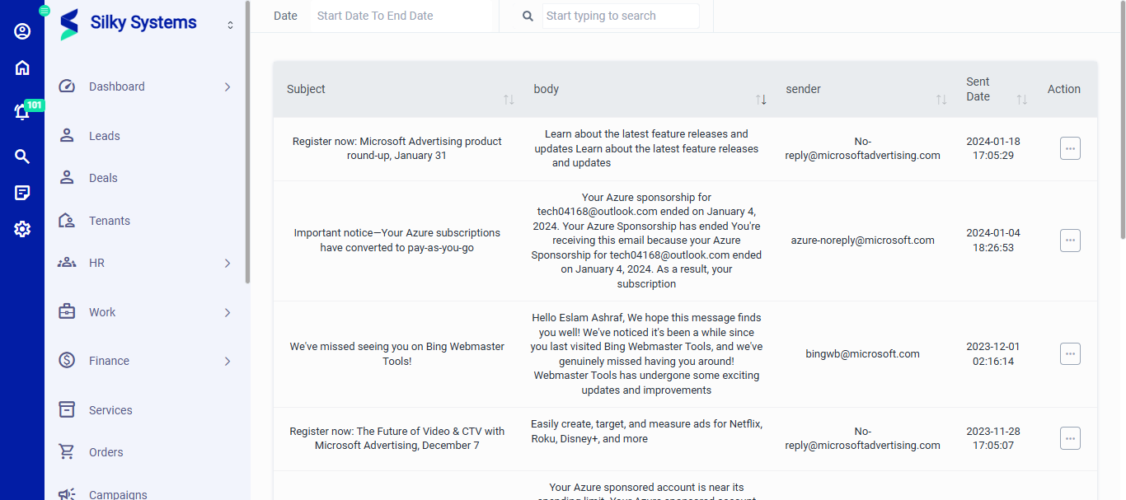
Task: Click the search magnifier in left rail
Action: point(22,157)
